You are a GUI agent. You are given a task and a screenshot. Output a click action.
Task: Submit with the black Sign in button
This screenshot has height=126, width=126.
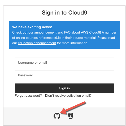tap(64, 88)
